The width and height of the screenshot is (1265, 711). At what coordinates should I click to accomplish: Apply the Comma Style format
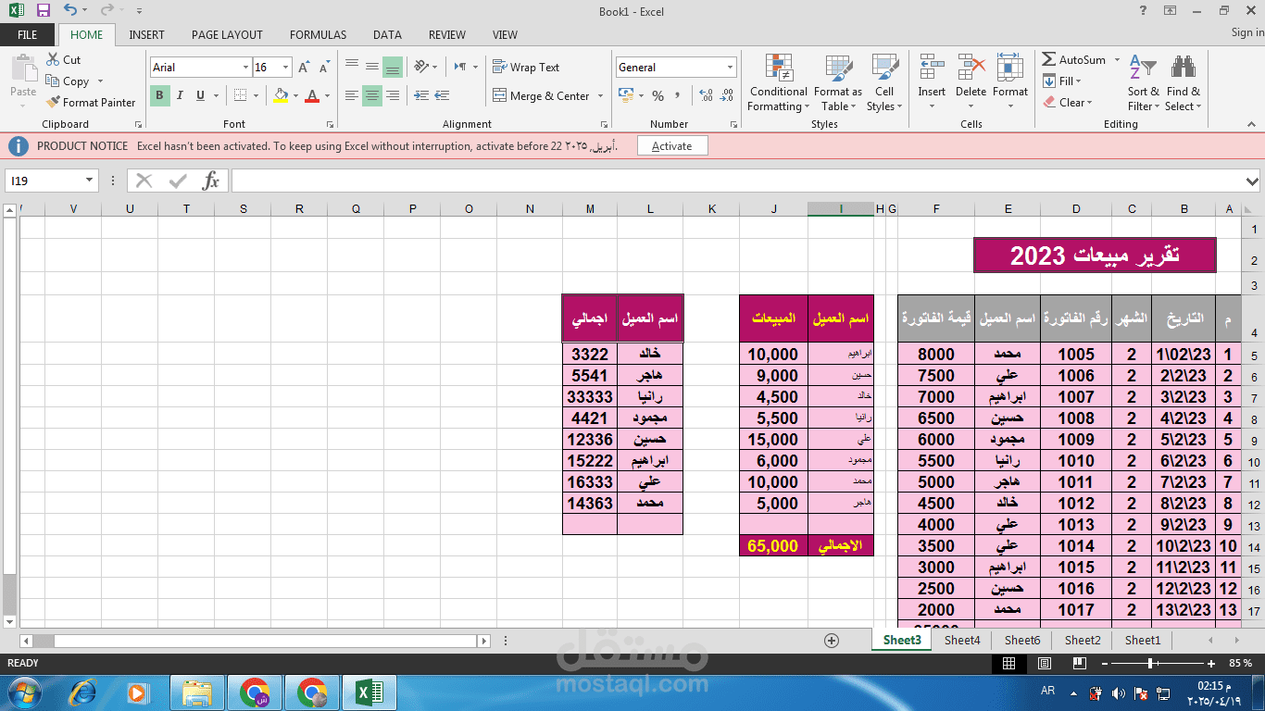(x=678, y=95)
